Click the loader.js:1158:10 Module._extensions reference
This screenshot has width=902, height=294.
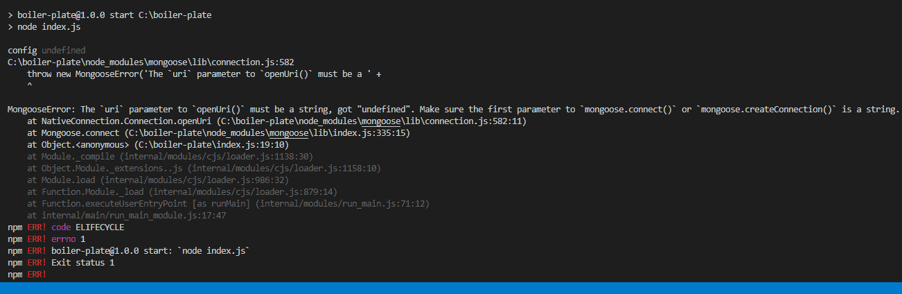[284, 168]
